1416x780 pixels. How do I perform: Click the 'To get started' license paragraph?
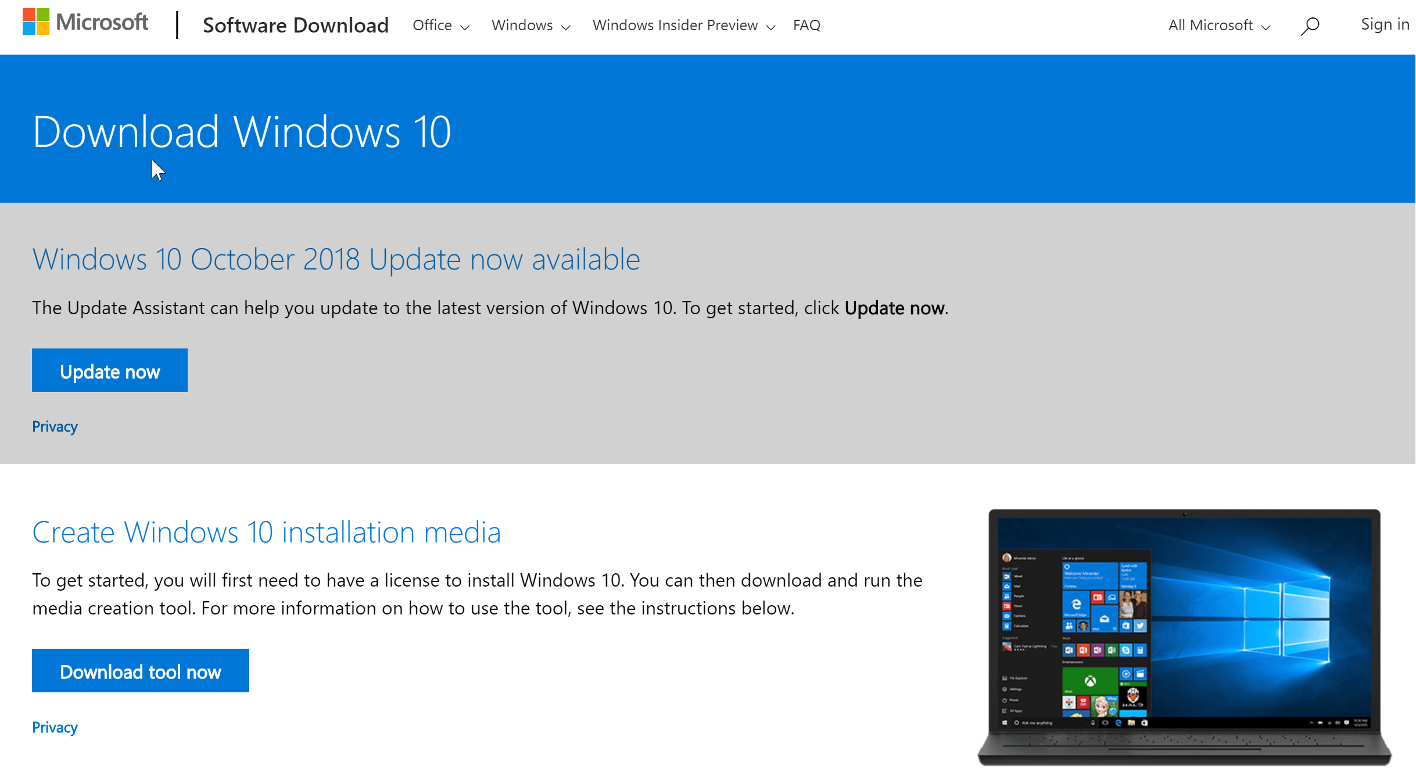tap(477, 594)
